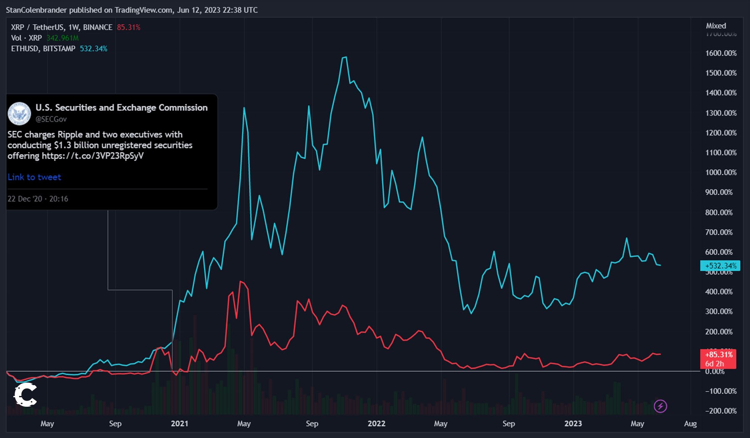
Task: Click the purple lightning bolt icon
Action: (x=660, y=406)
